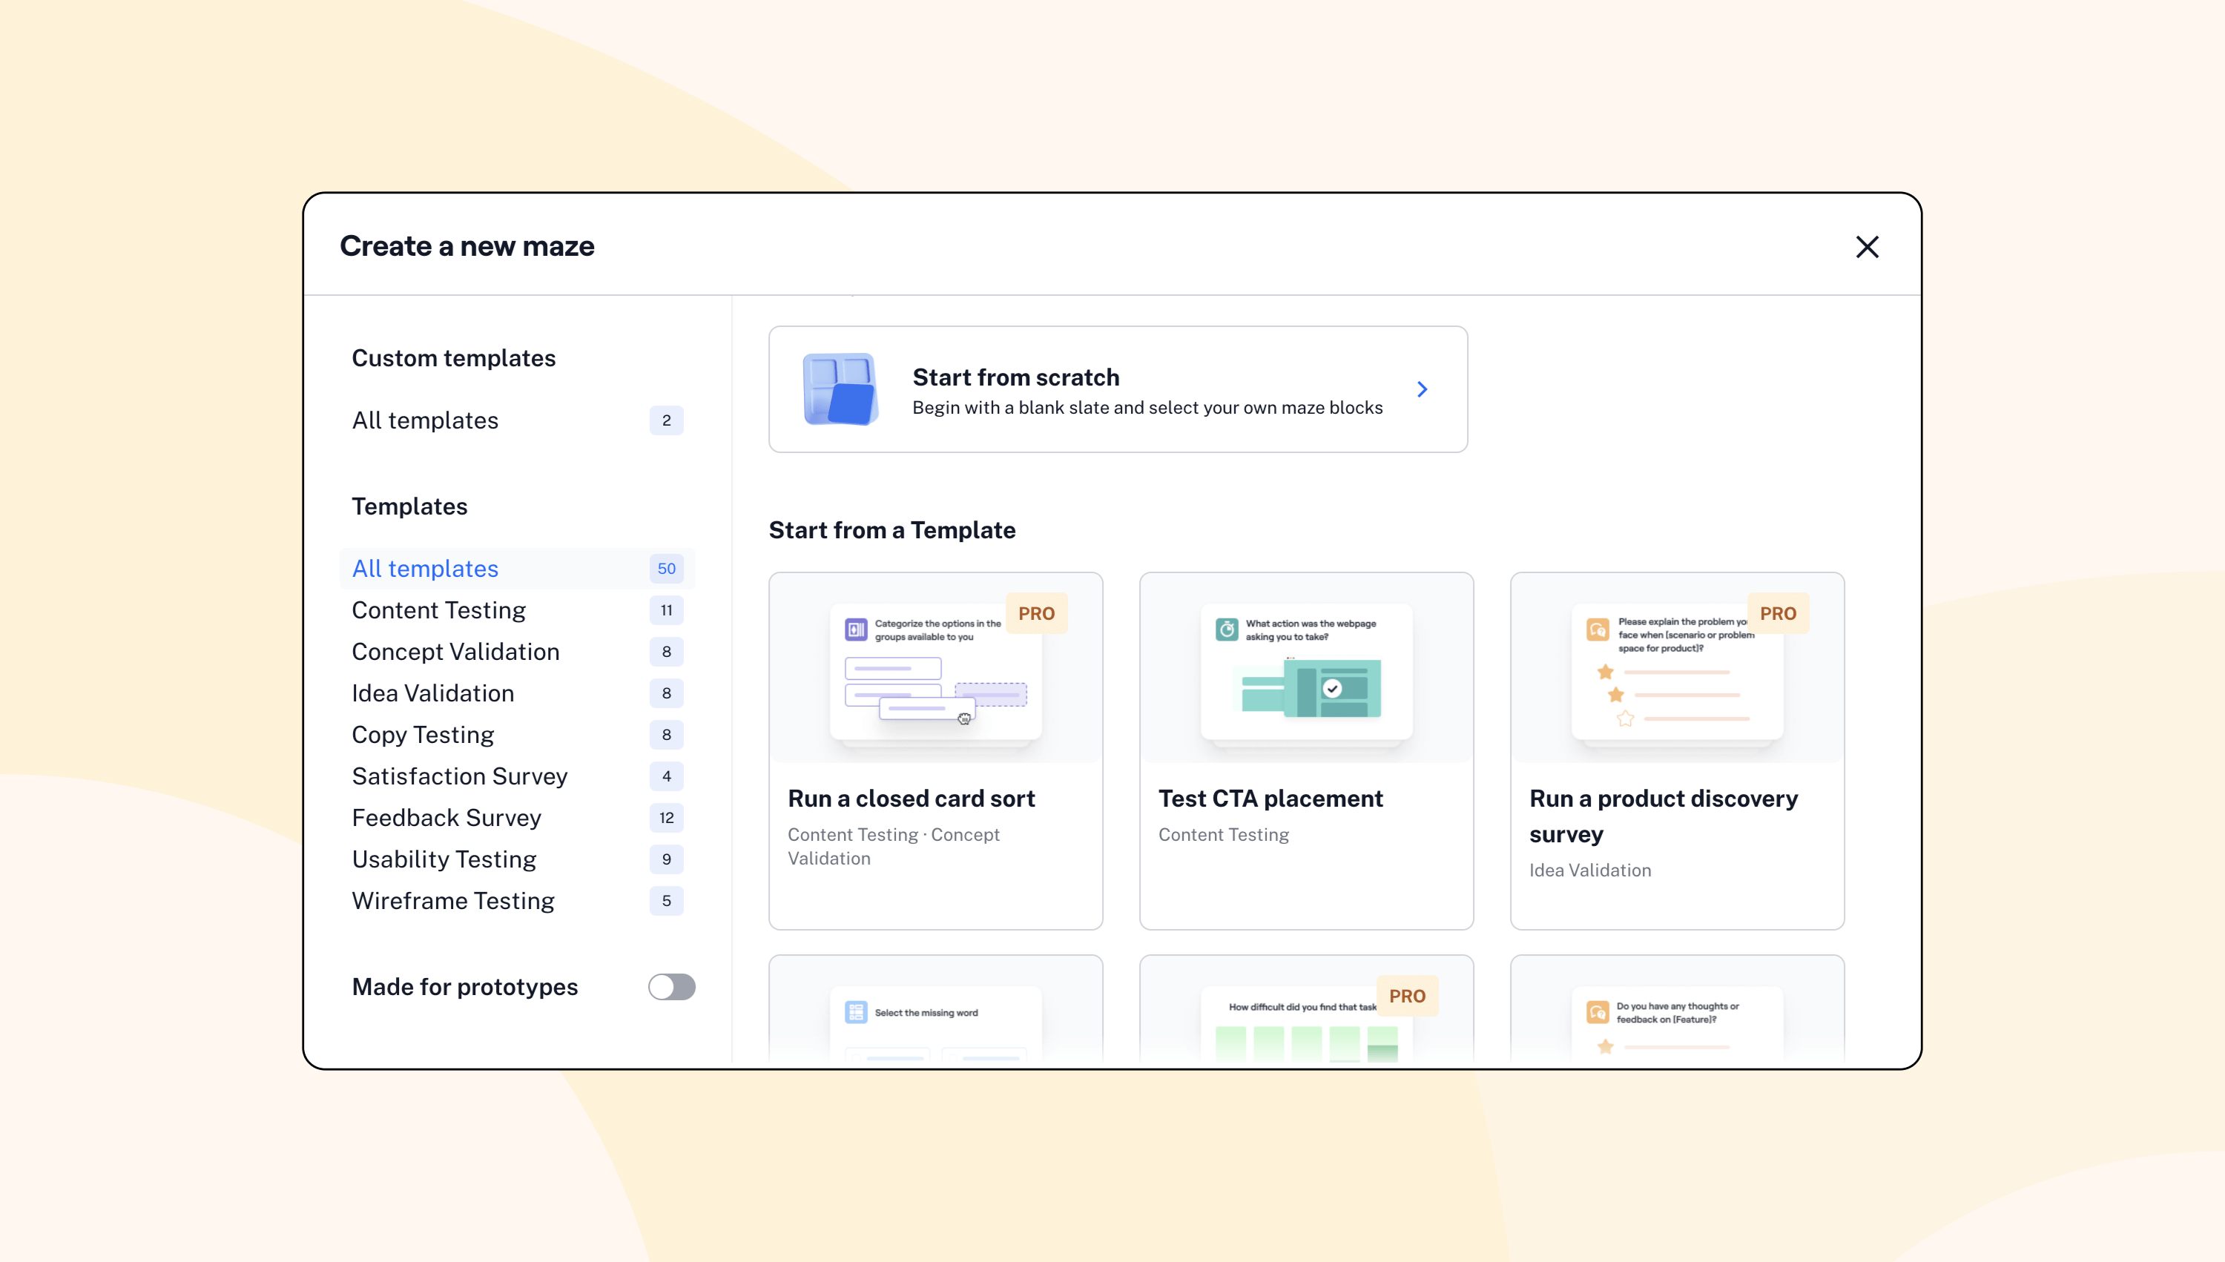Select Wireframe Testing category

[452, 901]
